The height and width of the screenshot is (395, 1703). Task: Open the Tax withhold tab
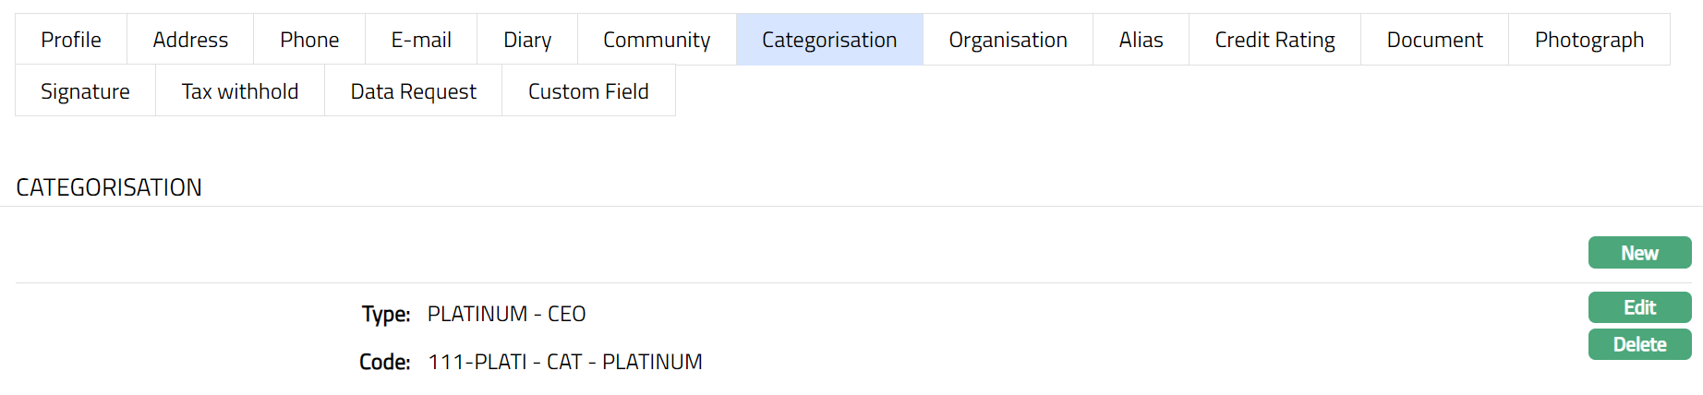(x=240, y=91)
